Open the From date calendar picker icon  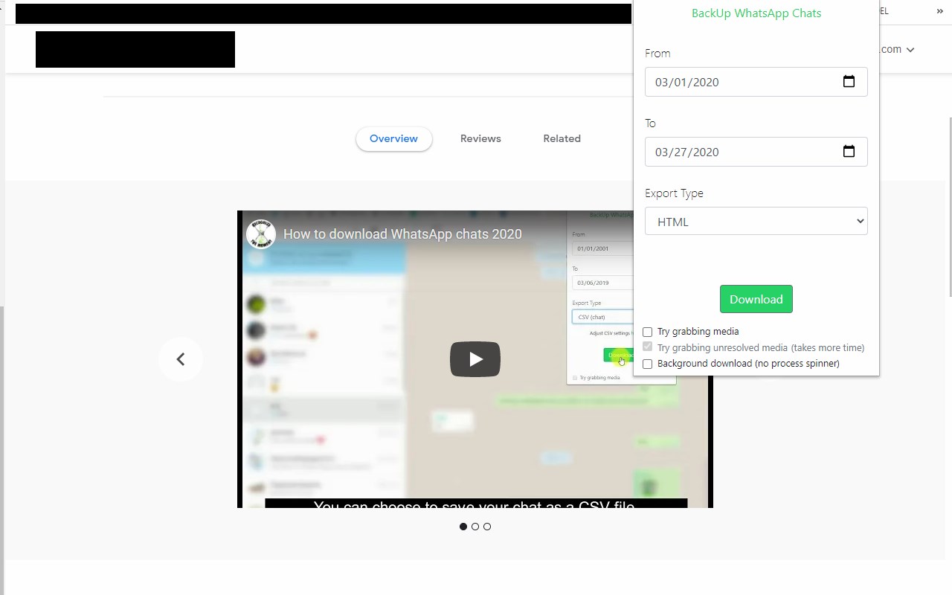point(849,82)
